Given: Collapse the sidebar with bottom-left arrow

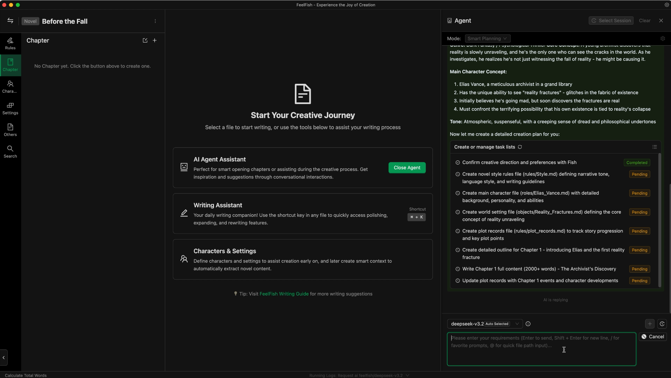Looking at the screenshot, I should click(x=4, y=358).
